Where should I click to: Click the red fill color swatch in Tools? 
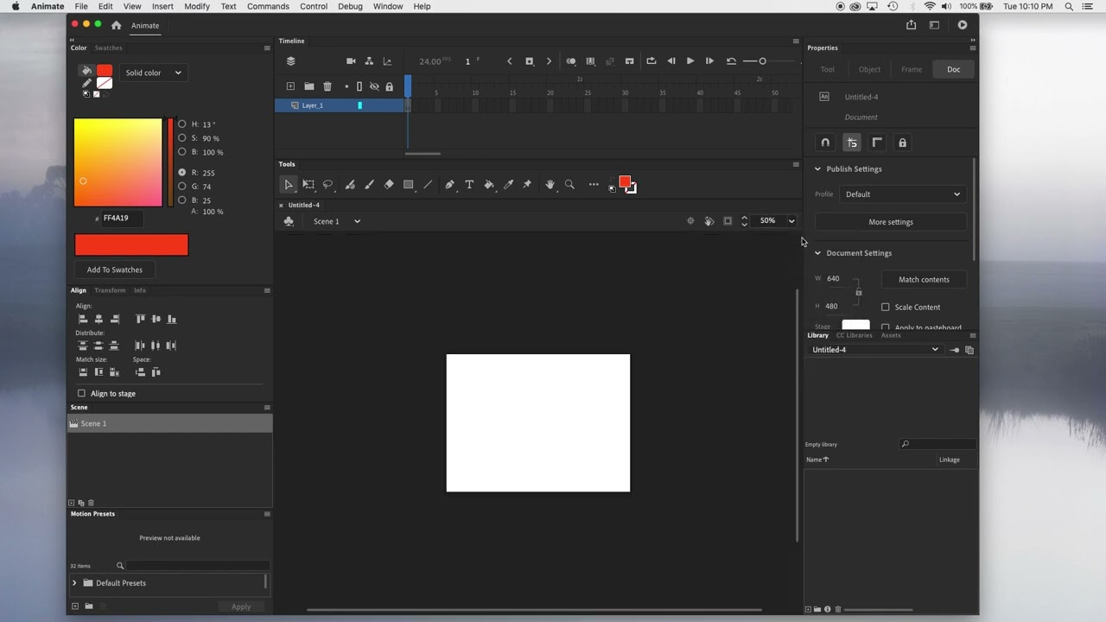tap(625, 181)
